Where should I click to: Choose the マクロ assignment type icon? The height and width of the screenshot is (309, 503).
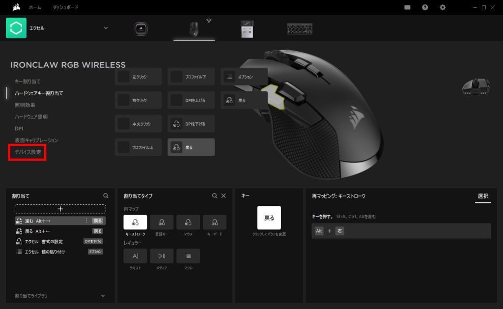[x=188, y=256]
